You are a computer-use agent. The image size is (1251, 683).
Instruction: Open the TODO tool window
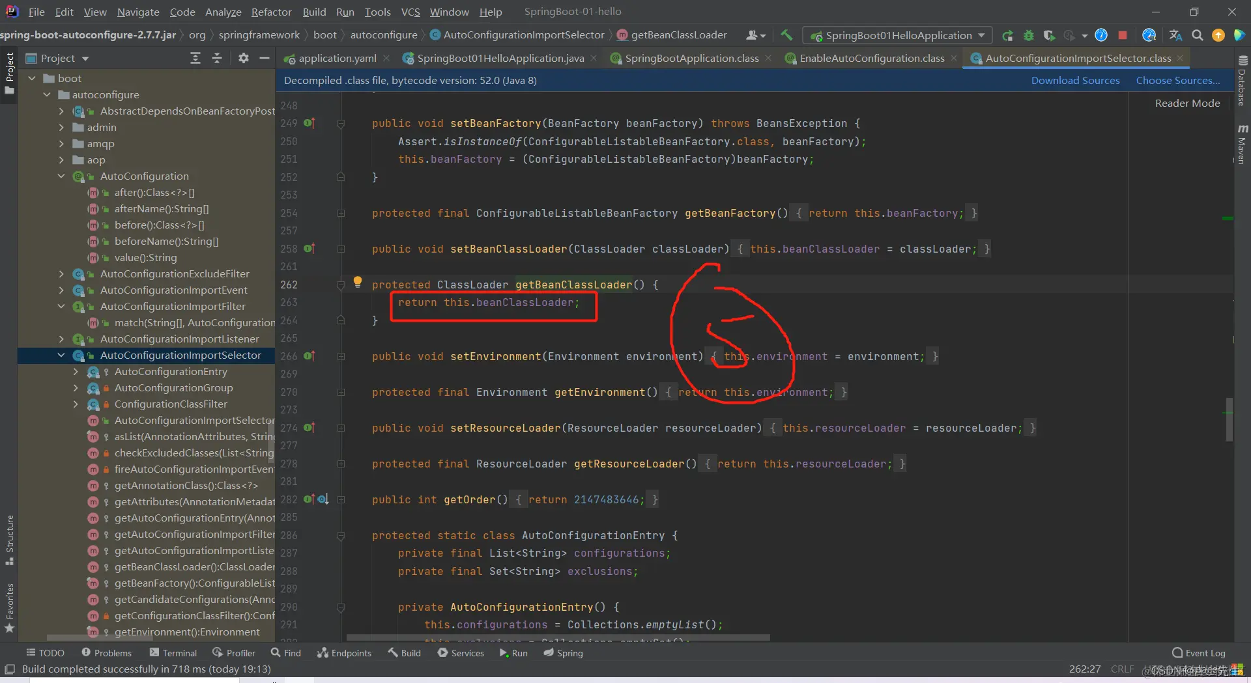point(45,653)
